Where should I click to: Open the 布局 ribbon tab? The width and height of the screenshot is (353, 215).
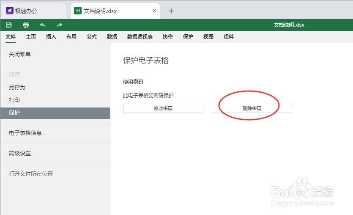[x=71, y=36]
